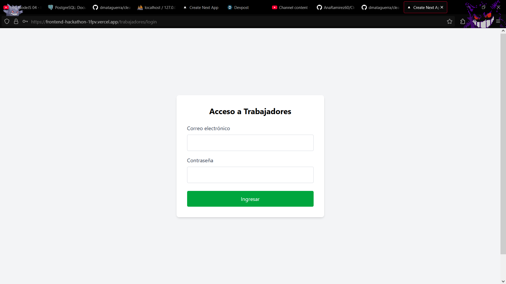Click the saved passwords key icon

point(25,22)
